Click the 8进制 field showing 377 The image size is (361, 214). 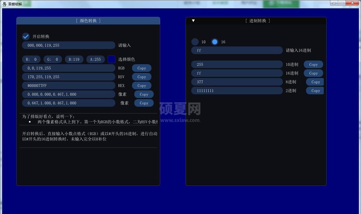(x=237, y=82)
